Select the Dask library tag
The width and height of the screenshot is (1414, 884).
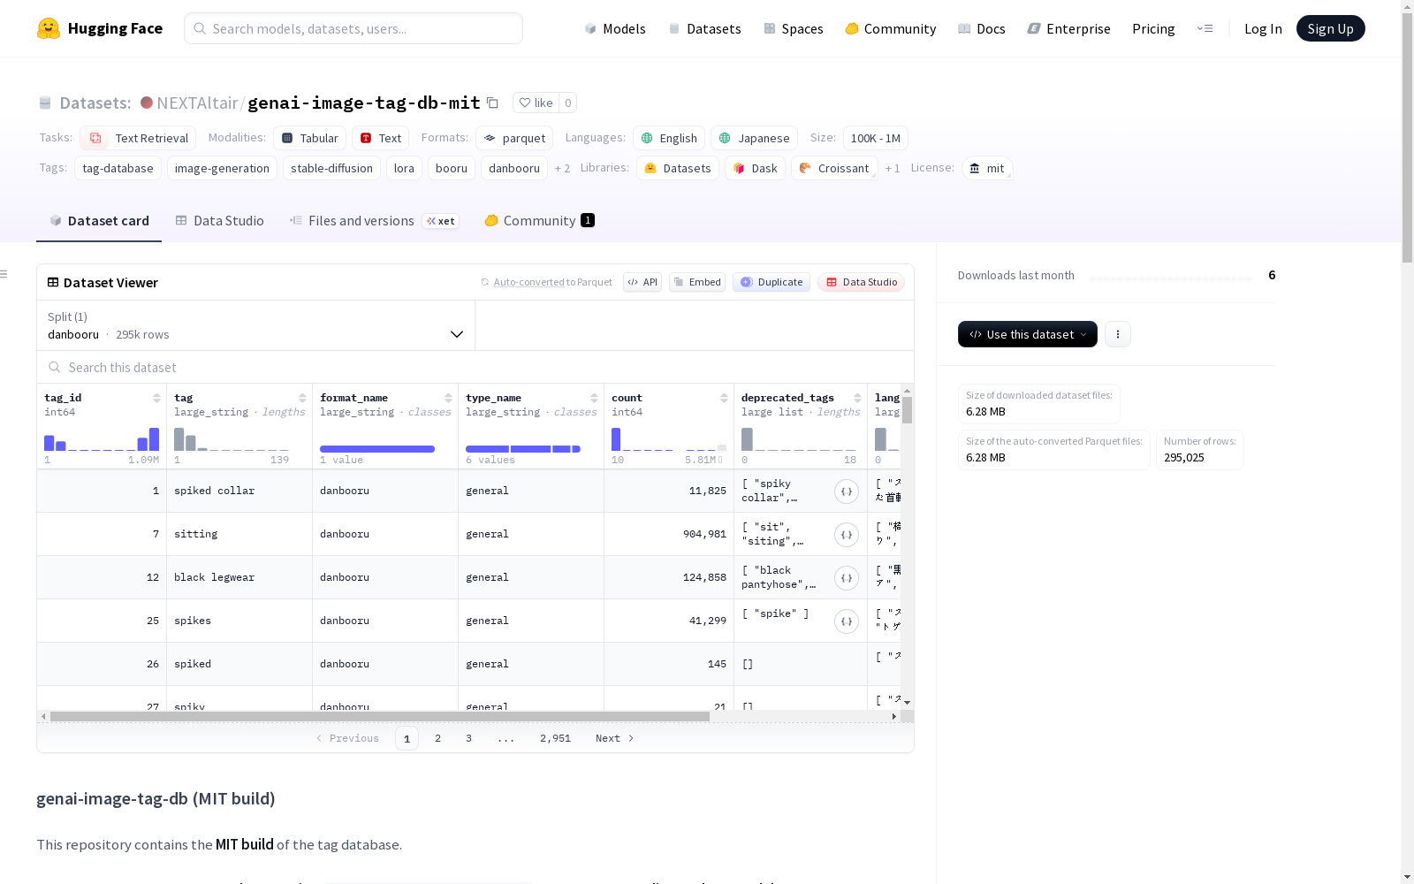[x=755, y=168]
